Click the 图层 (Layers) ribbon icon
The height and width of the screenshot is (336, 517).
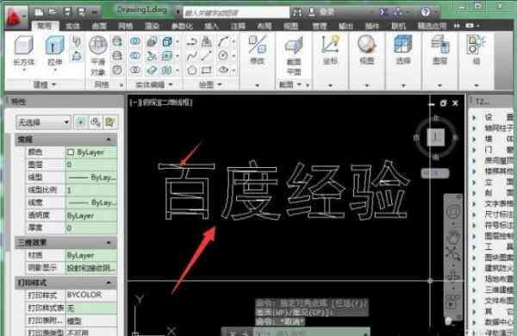(x=439, y=50)
